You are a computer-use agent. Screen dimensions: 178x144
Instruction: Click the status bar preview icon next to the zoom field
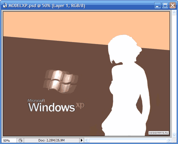coord(20,140)
